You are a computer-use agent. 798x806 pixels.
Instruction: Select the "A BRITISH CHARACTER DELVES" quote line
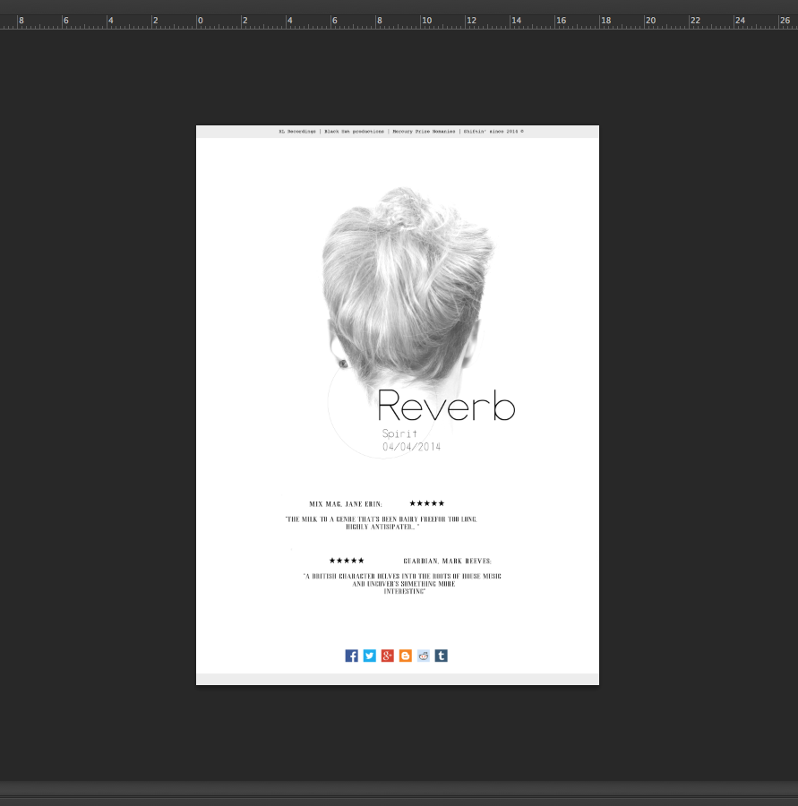[x=402, y=576]
